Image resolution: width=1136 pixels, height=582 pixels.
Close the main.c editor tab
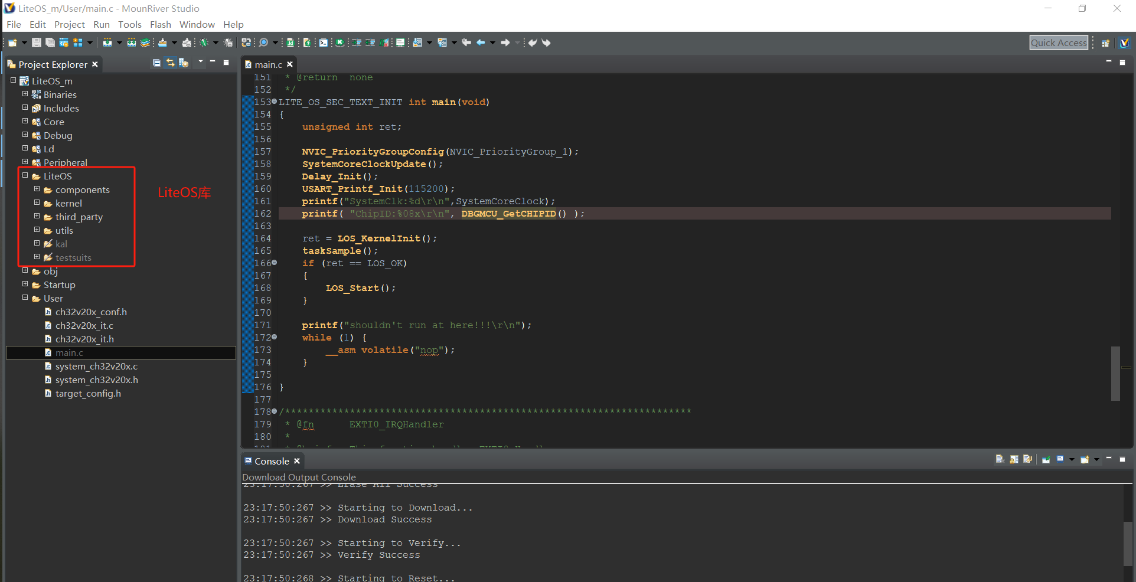click(290, 64)
